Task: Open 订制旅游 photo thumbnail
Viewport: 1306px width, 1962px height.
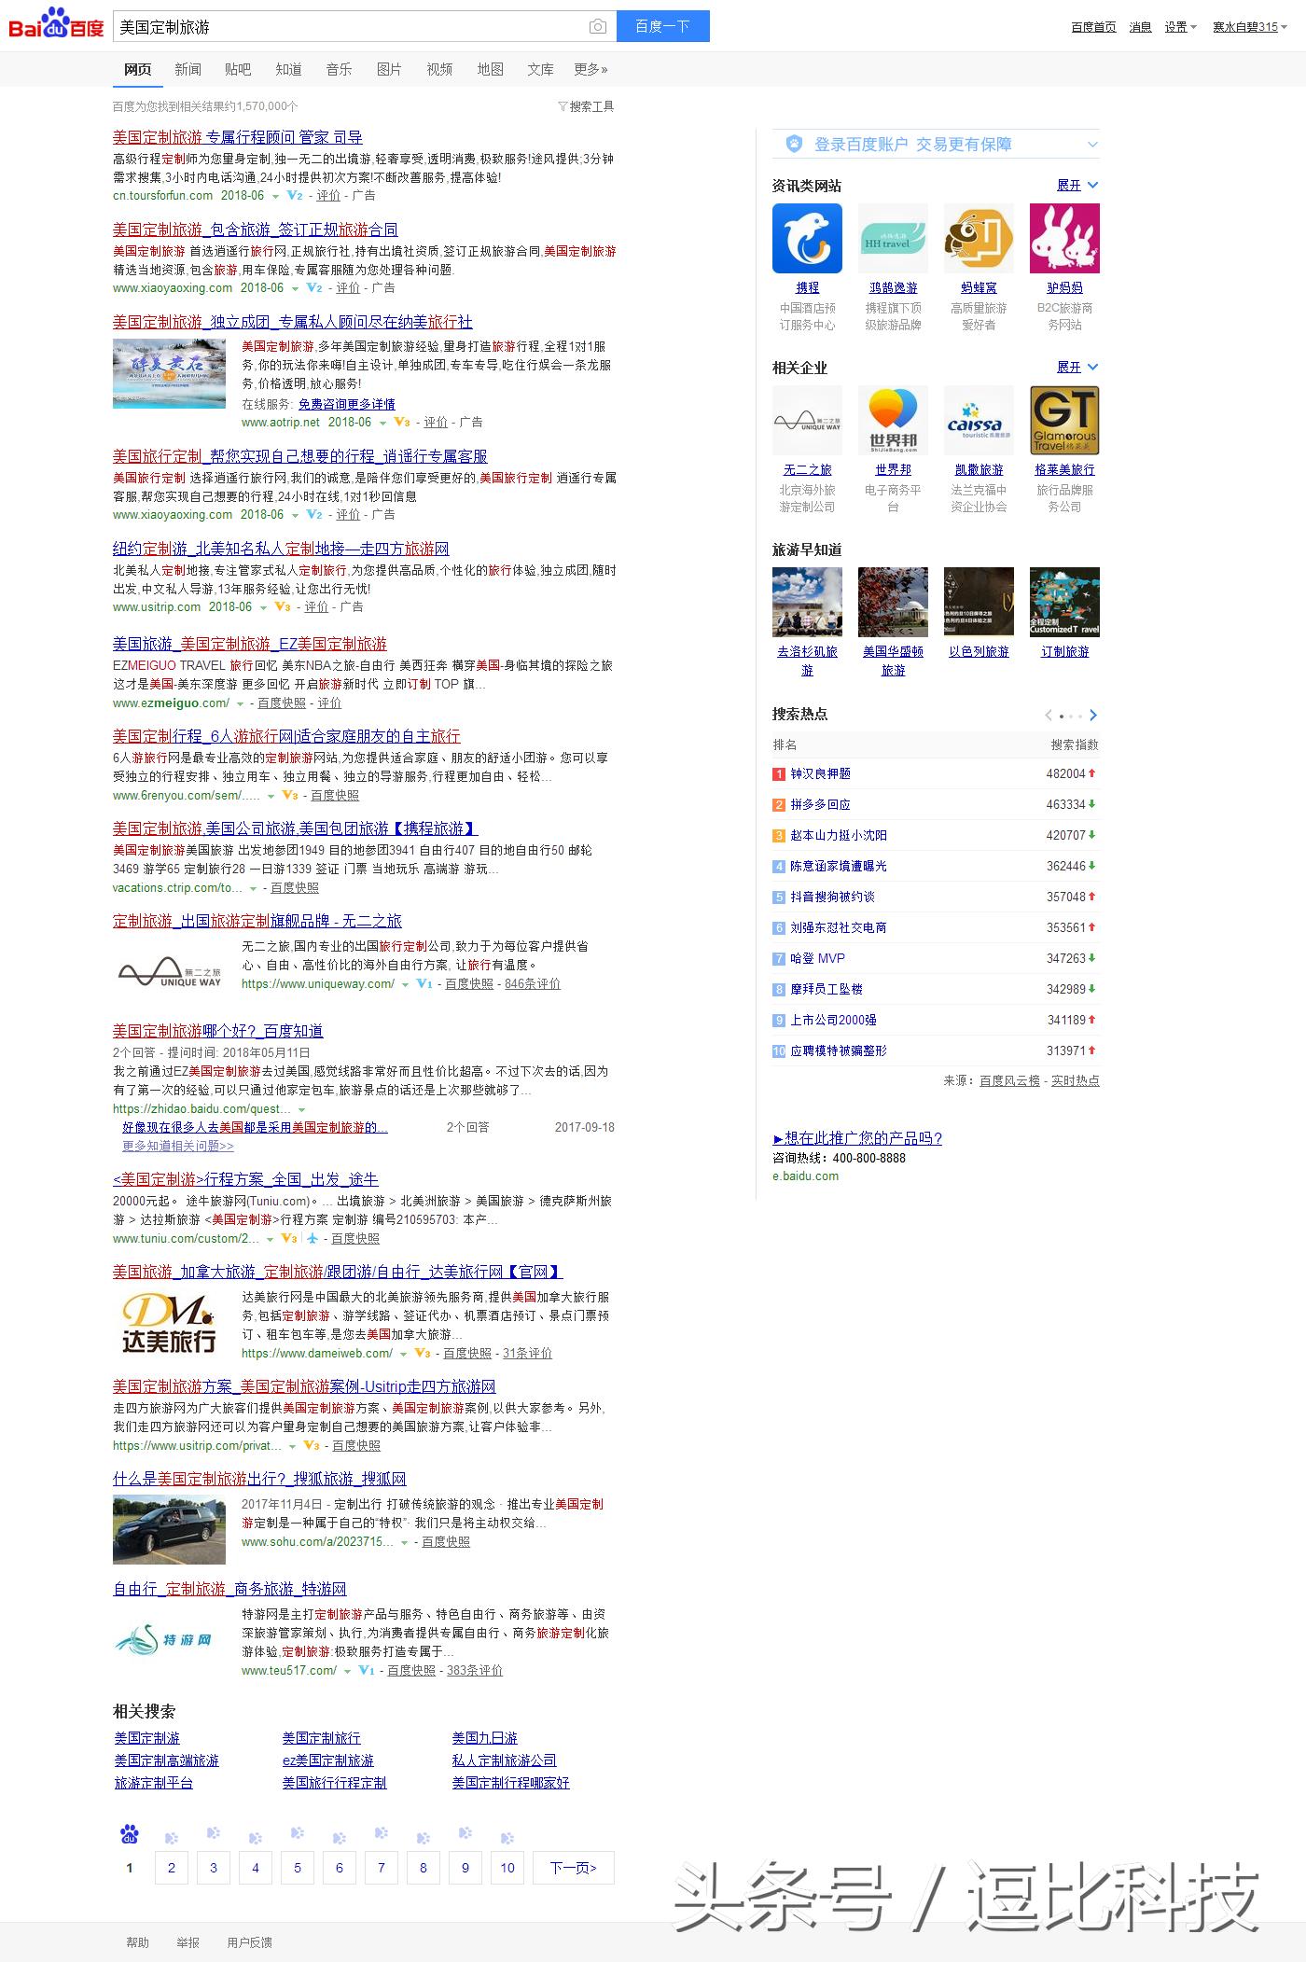Action: click(1064, 602)
